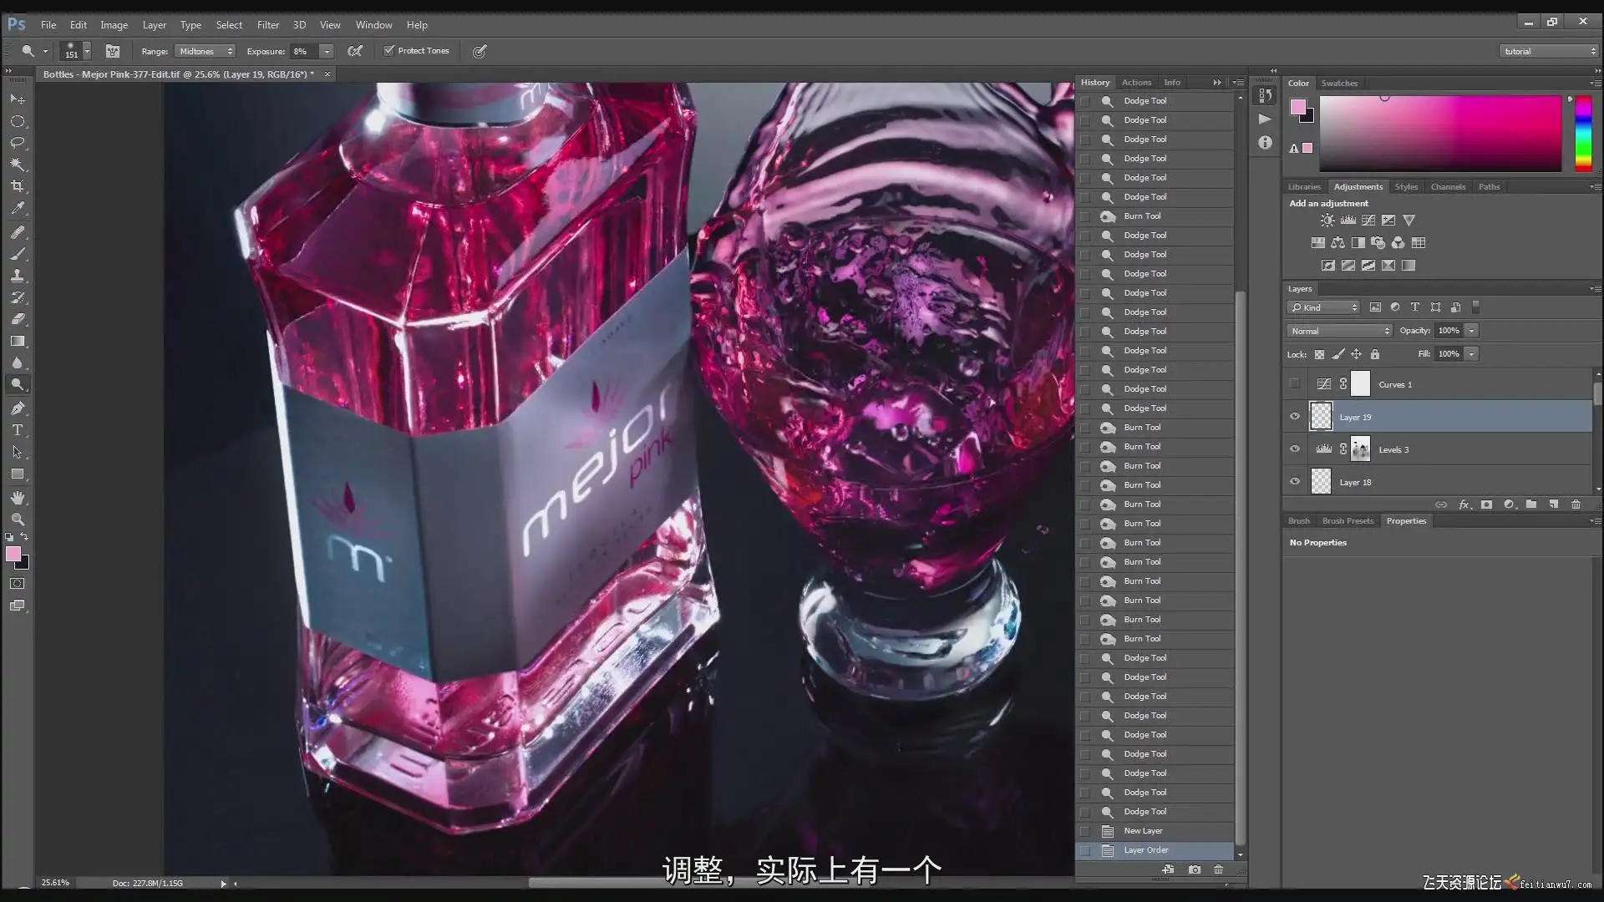1604x902 pixels.
Task: Switch to the Channels tab
Action: (1447, 187)
